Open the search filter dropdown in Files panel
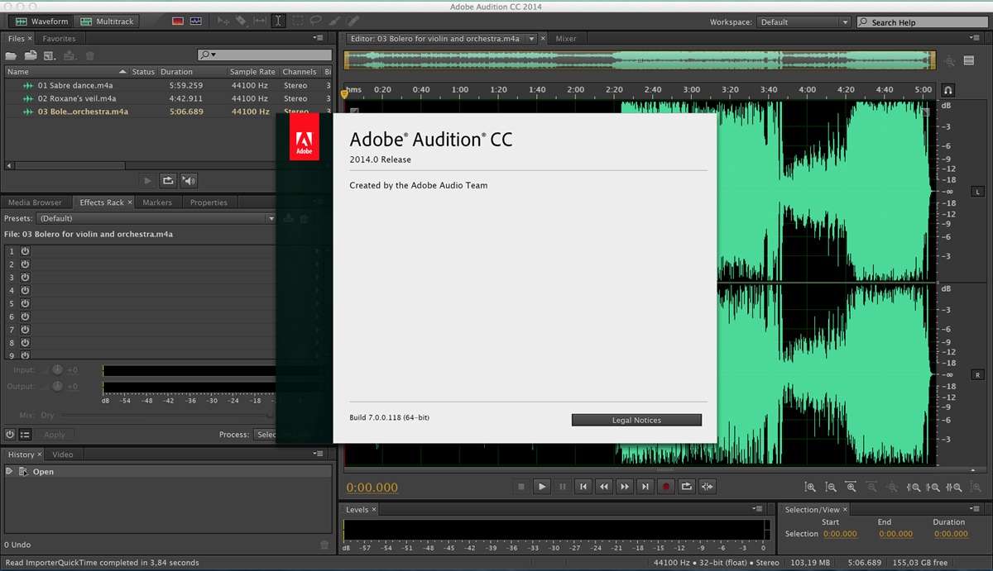This screenshot has width=993, height=571. point(207,55)
